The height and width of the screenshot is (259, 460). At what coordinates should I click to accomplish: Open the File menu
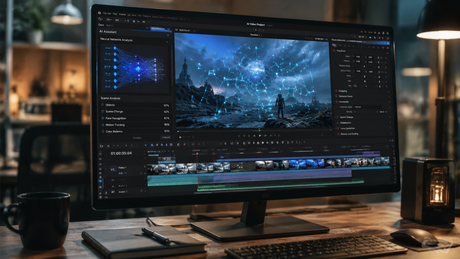coord(105,13)
